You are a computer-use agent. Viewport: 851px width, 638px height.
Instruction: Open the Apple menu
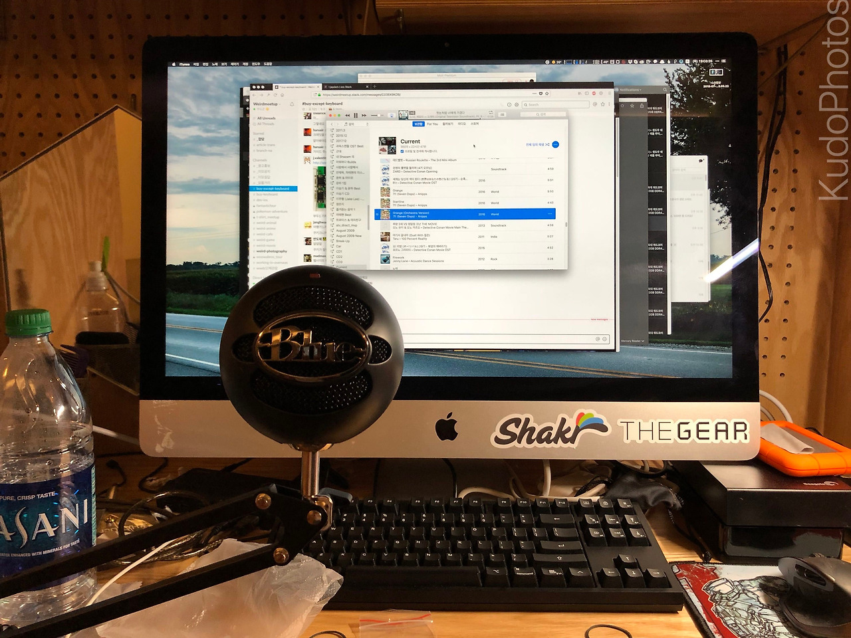click(174, 64)
